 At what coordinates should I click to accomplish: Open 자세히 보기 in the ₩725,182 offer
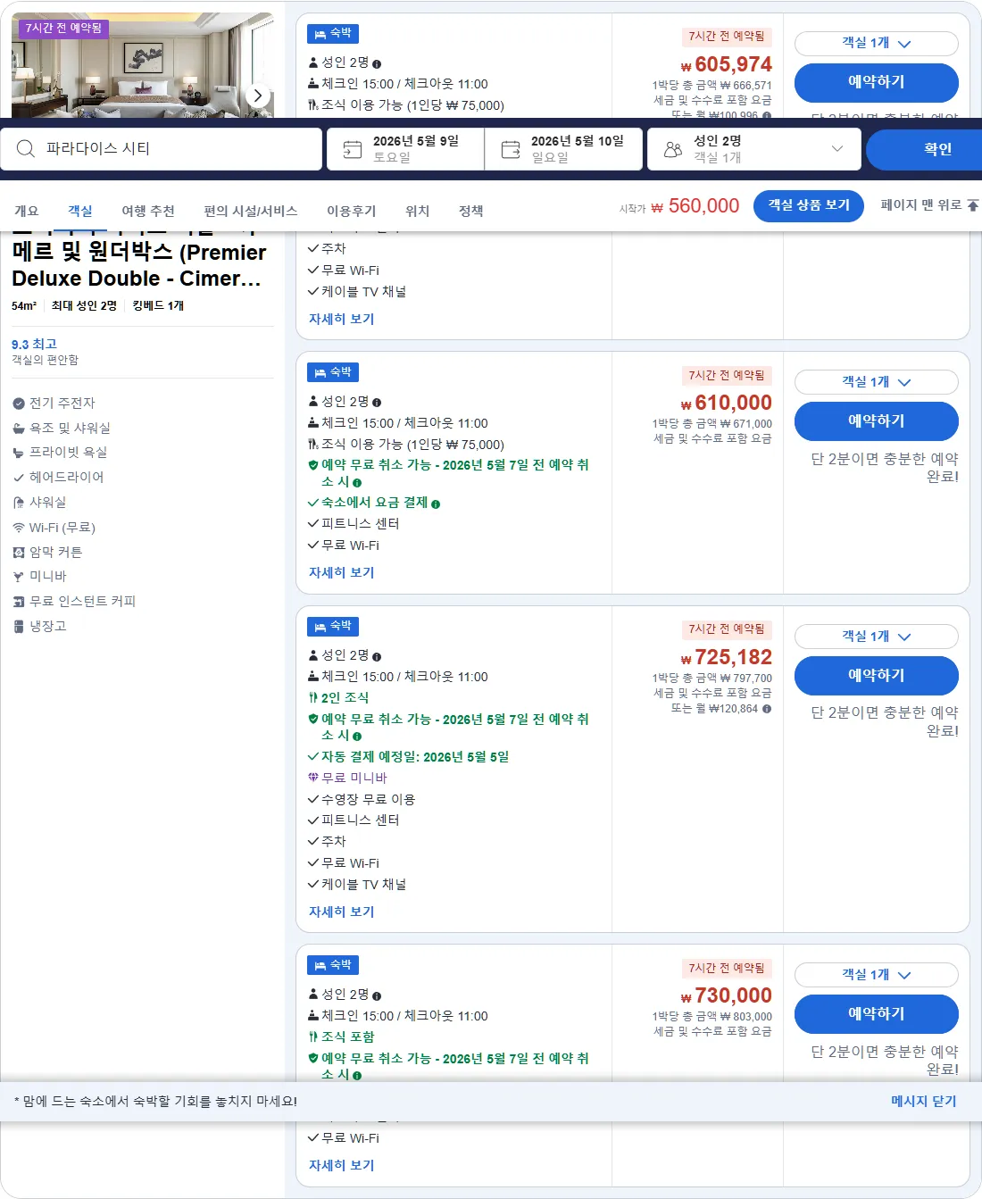pos(341,912)
